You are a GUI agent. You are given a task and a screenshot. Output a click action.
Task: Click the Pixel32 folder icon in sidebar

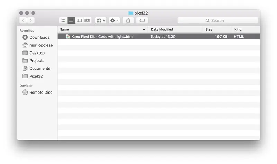(25, 76)
